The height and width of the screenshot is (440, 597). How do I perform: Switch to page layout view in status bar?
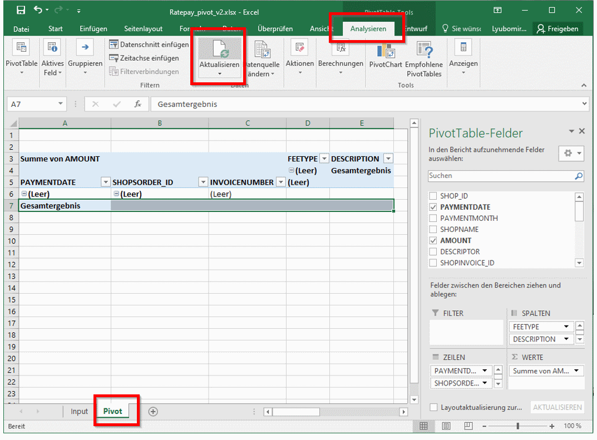click(x=446, y=426)
